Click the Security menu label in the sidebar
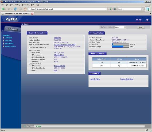This screenshot has height=132, width=152. point(8,41)
